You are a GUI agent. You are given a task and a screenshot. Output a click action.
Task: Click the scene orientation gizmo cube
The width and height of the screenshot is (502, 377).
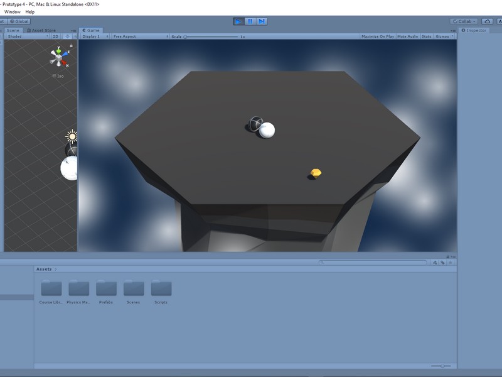(59, 57)
